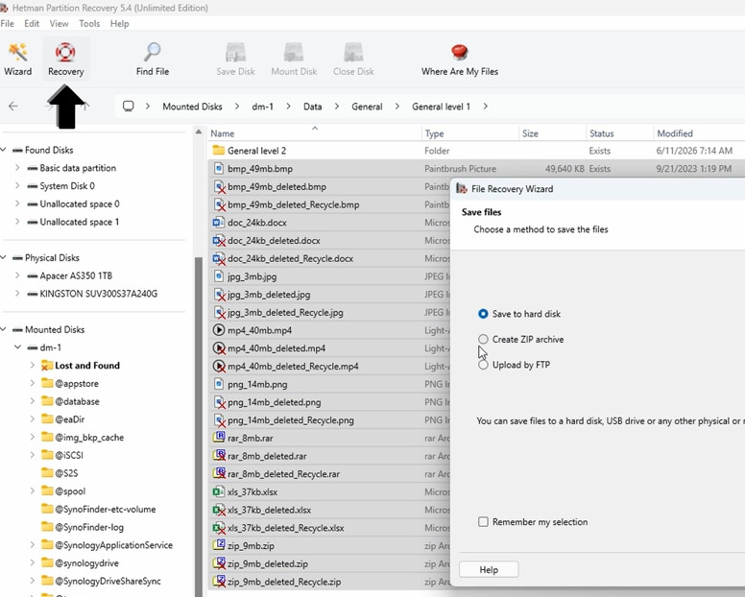This screenshot has height=597, width=745.
Task: Click the doc_24kb.docx Word icon
Action: pos(219,223)
